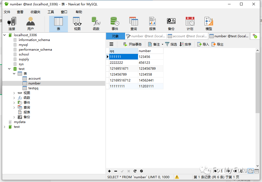Add a new record with plus icon
262x182 pixels.
click(x=109, y=171)
